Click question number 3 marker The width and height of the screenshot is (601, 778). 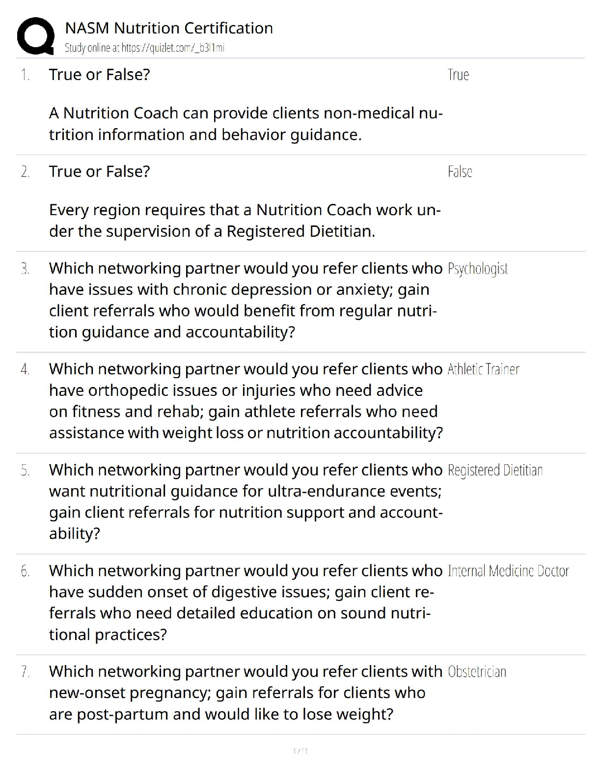point(25,269)
